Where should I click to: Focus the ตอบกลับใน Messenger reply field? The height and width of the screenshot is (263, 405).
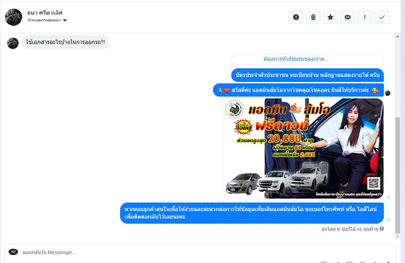coord(200,252)
